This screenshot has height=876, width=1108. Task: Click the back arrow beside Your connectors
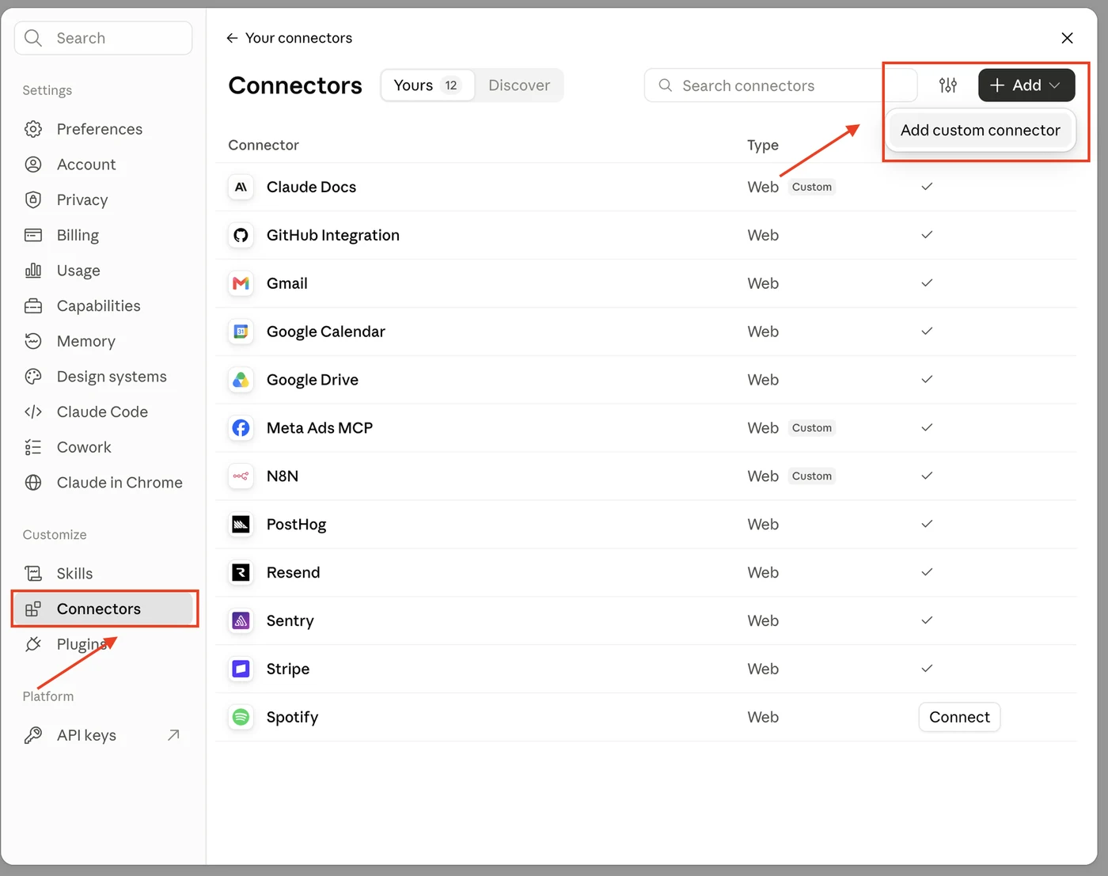tap(232, 38)
